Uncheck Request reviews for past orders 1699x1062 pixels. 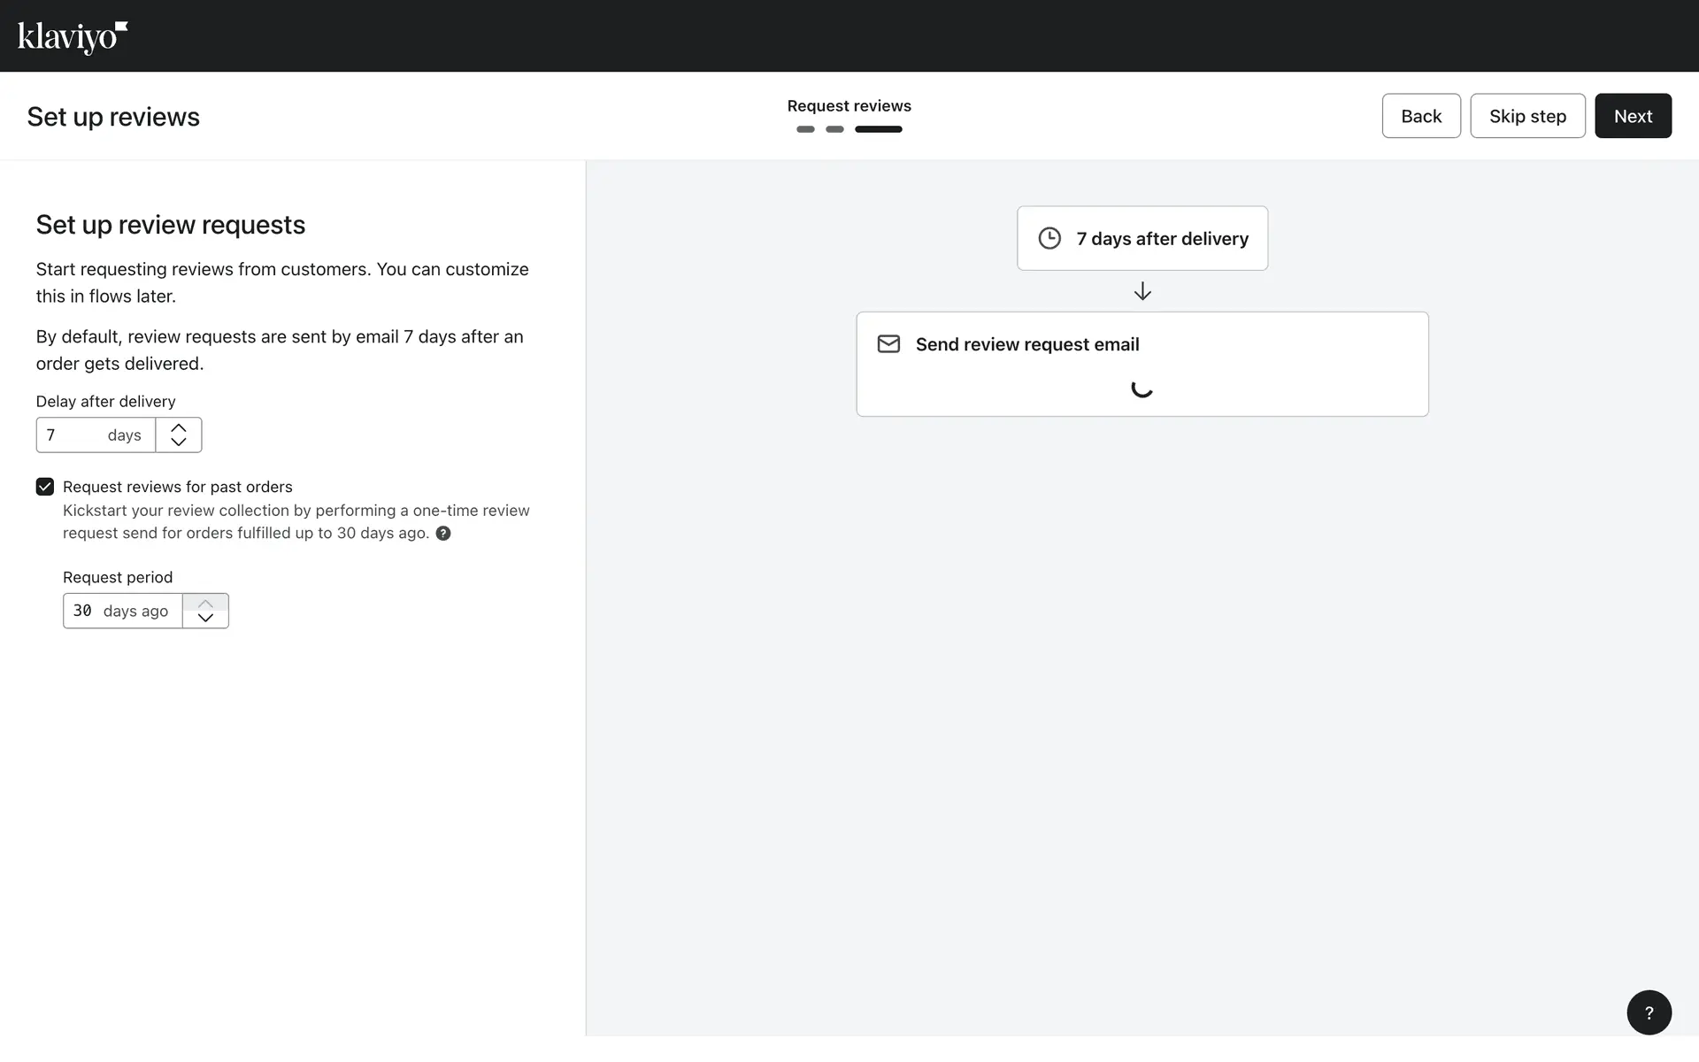[45, 487]
